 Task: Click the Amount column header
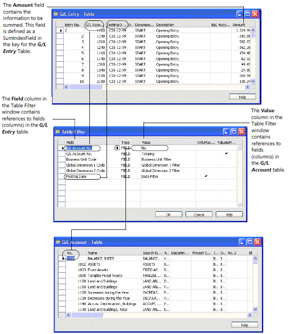[239, 25]
